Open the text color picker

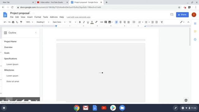pyautogui.click(x=92, y=22)
